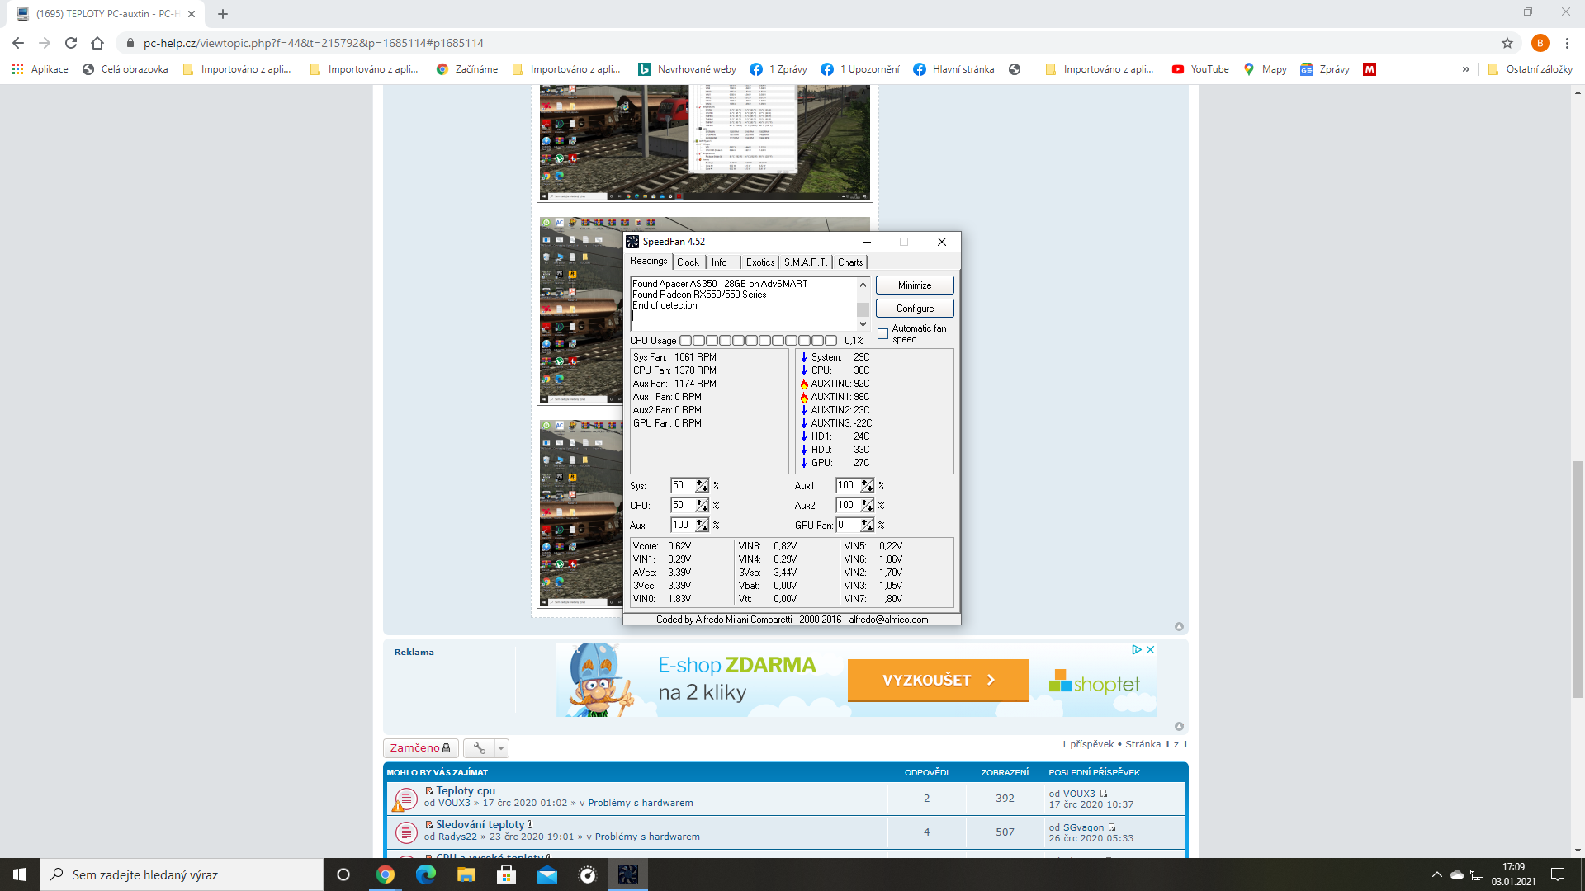Switch to SpeedFan Clock tab

(688, 262)
